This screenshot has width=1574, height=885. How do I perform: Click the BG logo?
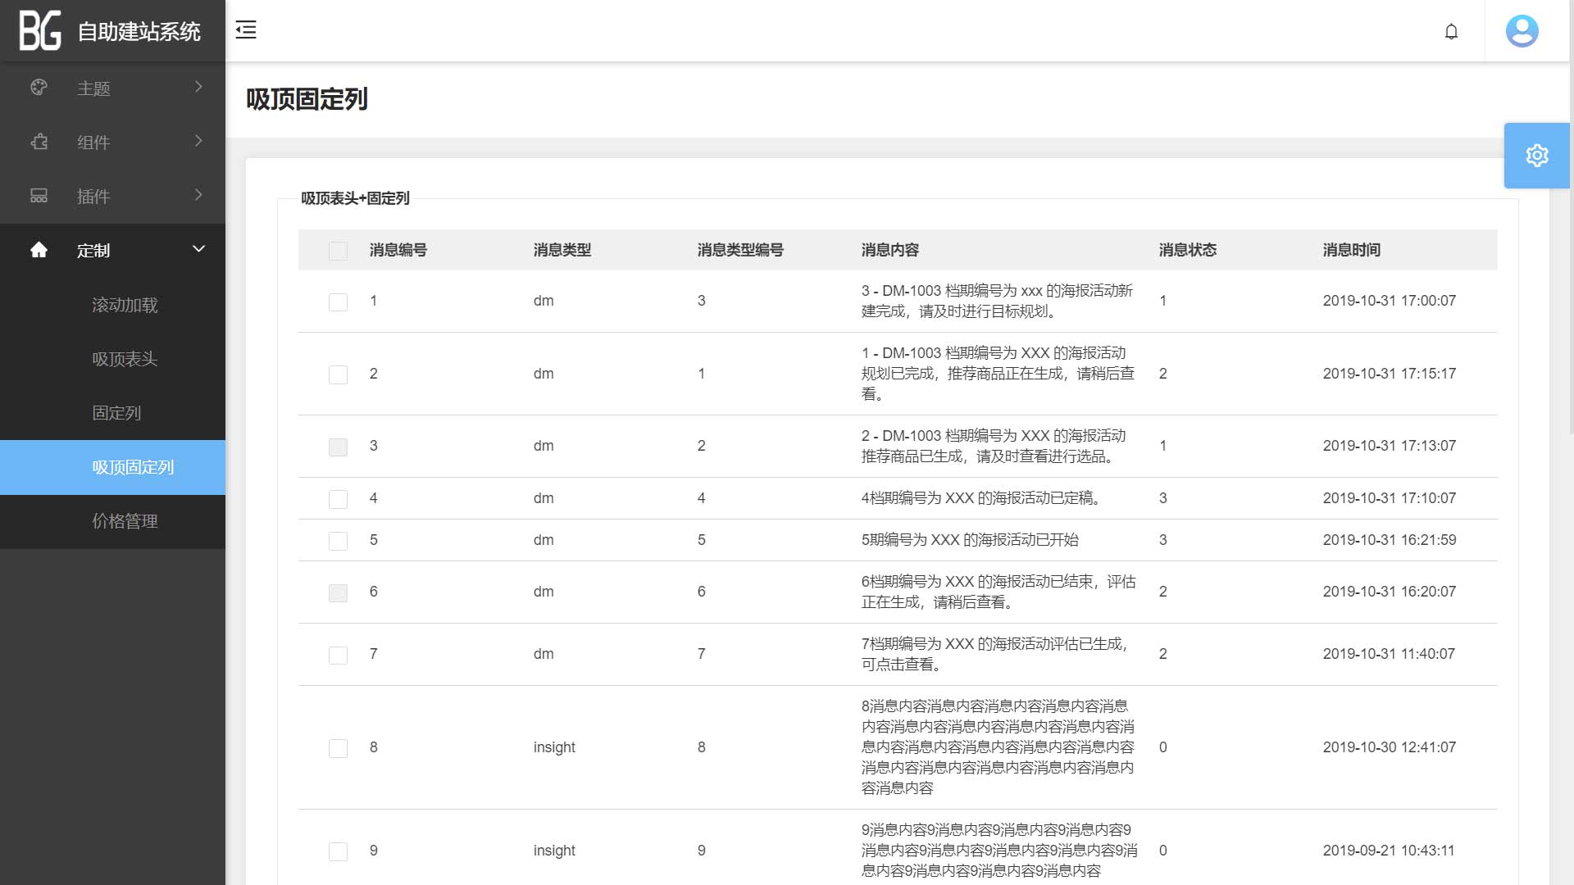click(x=40, y=31)
